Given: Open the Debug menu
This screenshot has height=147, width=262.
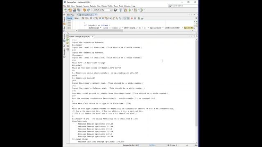Looking at the screenshot, I should 104,6.
